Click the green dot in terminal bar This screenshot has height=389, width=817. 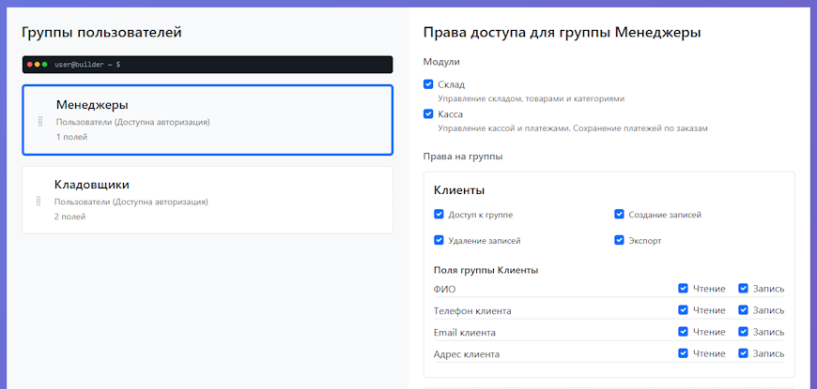click(x=45, y=64)
